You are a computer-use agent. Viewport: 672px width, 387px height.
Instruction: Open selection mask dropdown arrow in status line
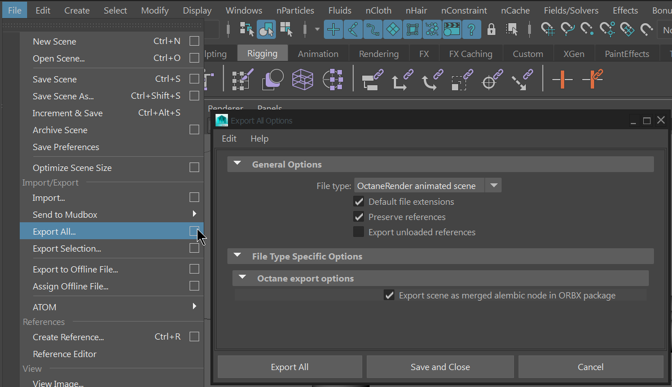coord(317,29)
